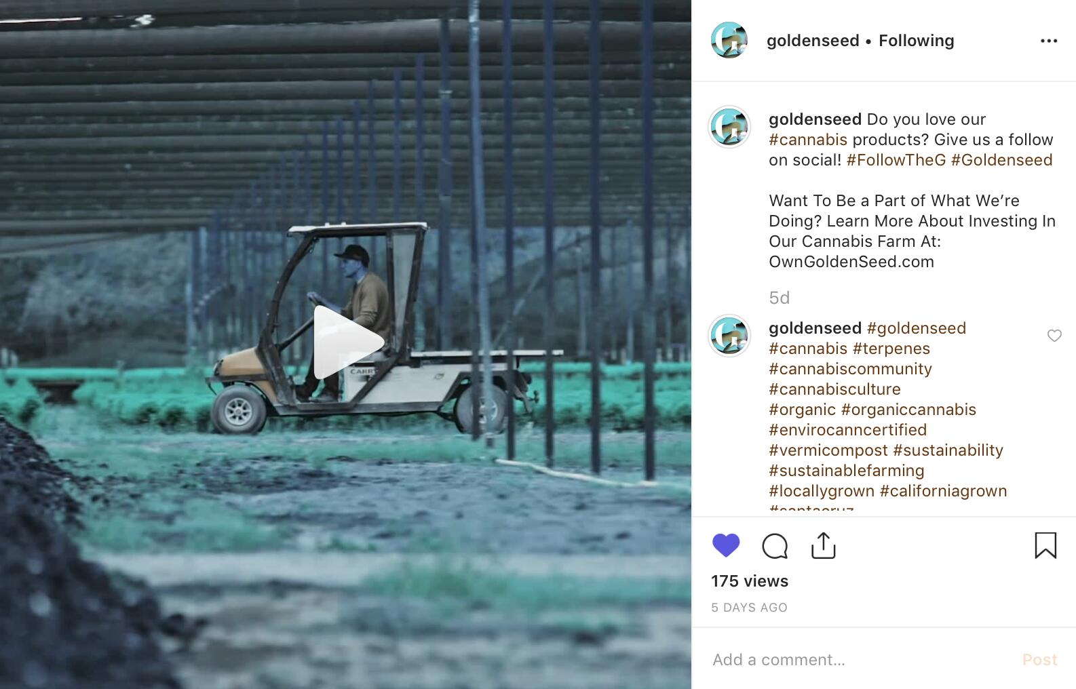Open the #FollowTheG hashtag
The height and width of the screenshot is (689, 1076).
click(896, 160)
